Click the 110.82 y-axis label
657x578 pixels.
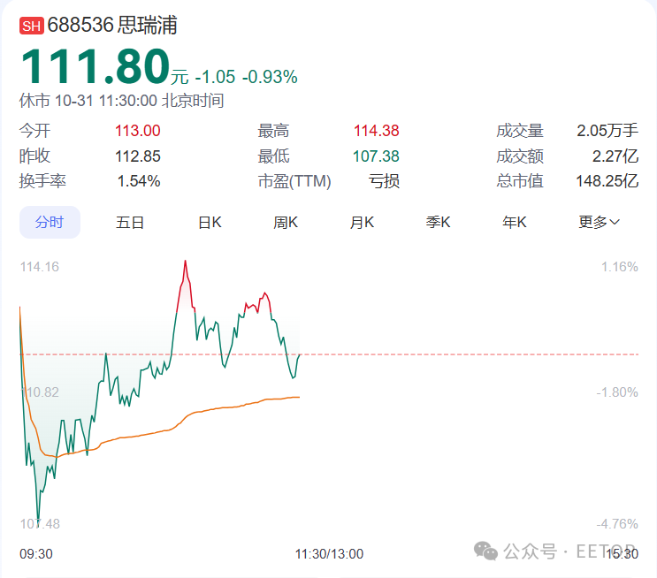pyautogui.click(x=40, y=392)
